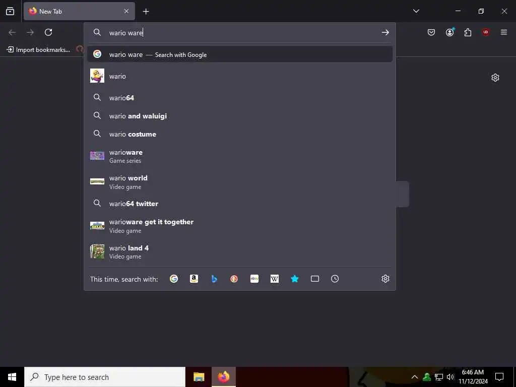This screenshot has height=387, width=516.
Task: Search this time with Google icon
Action: coord(174,279)
